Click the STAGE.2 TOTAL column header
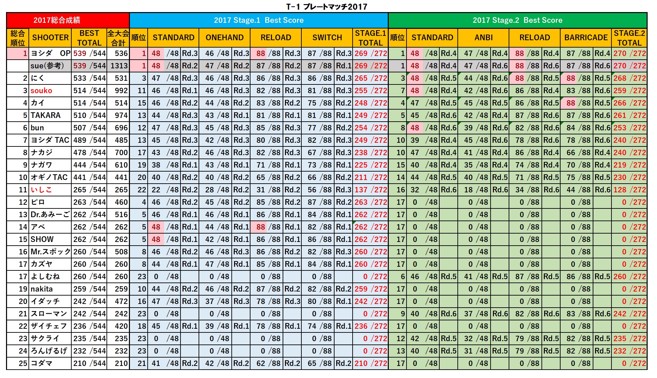657x378 pixels. coord(629,38)
